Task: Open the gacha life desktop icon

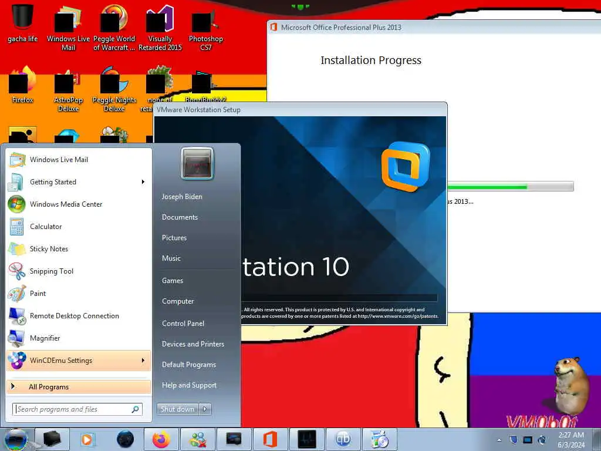Action: tap(23, 23)
